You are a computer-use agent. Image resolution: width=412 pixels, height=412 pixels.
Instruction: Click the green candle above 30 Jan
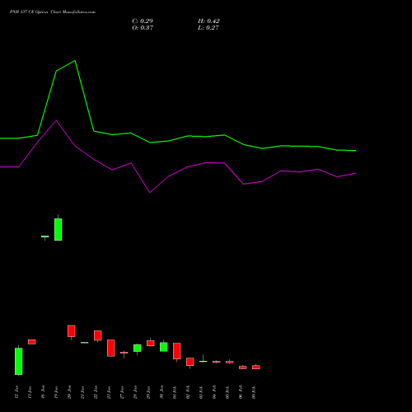[164, 347]
